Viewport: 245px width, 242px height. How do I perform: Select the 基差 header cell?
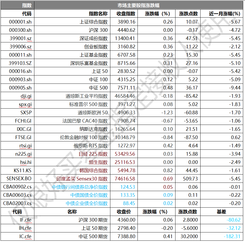pyautogui.click(x=221, y=212)
